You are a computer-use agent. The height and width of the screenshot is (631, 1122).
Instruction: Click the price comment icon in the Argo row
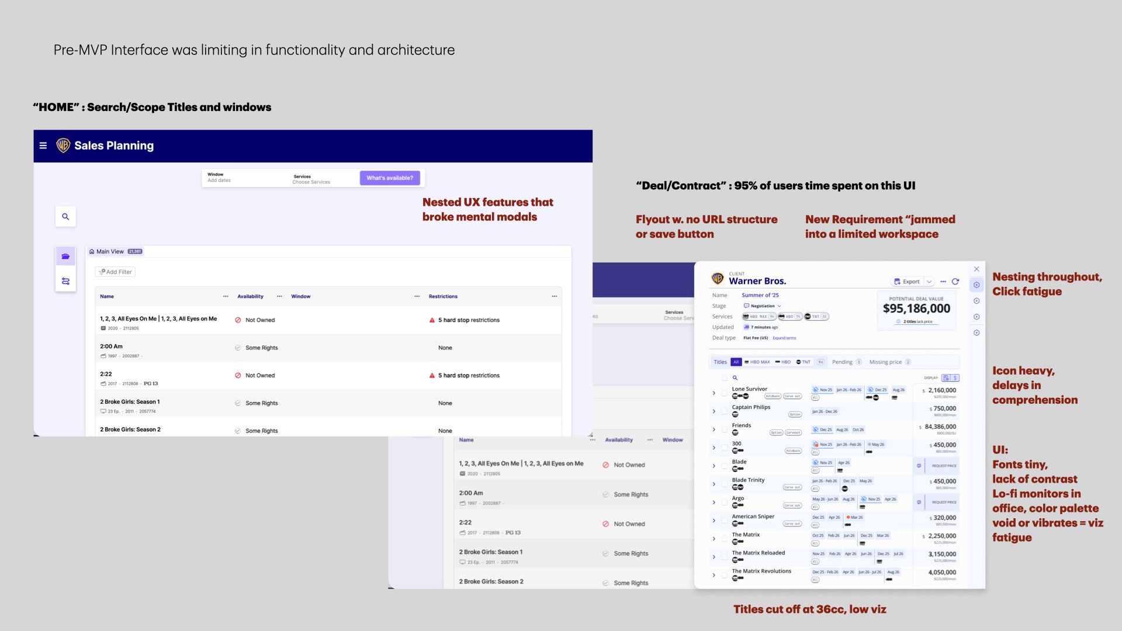tap(919, 502)
